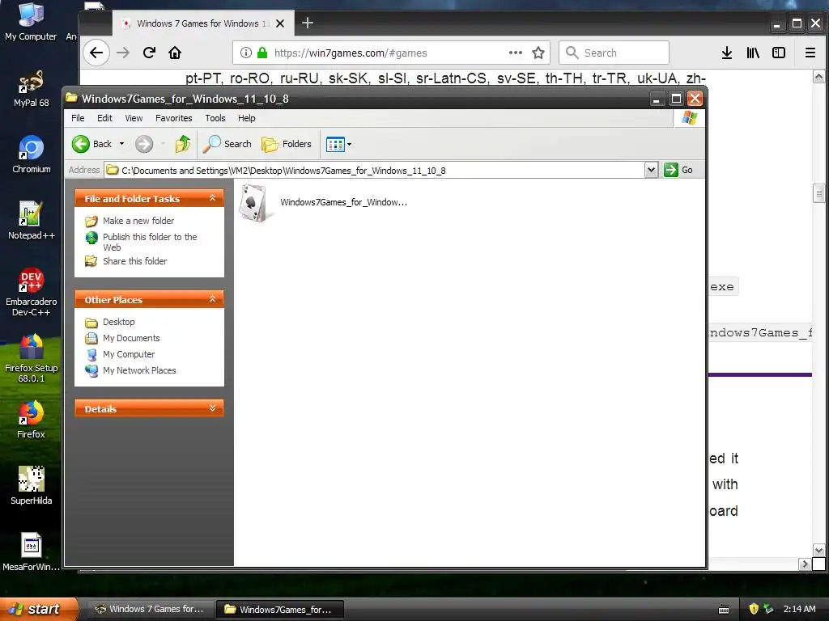The image size is (829, 621).
Task: Open the page actions three-dots in URL bar
Action: click(516, 53)
